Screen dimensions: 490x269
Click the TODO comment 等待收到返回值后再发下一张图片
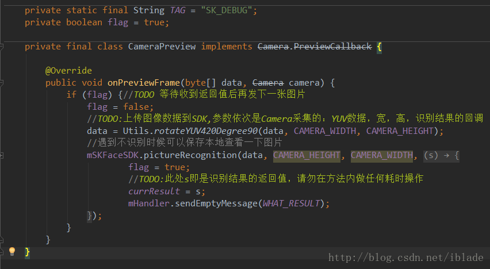214,94
